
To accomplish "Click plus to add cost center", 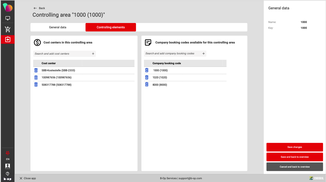I will point(93,54).
